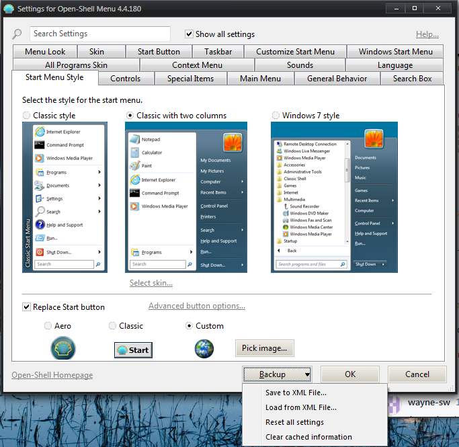Viewport: 459px width, 447px height.
Task: Click the Classic style menu preview thumbnail
Action: pos(65,198)
